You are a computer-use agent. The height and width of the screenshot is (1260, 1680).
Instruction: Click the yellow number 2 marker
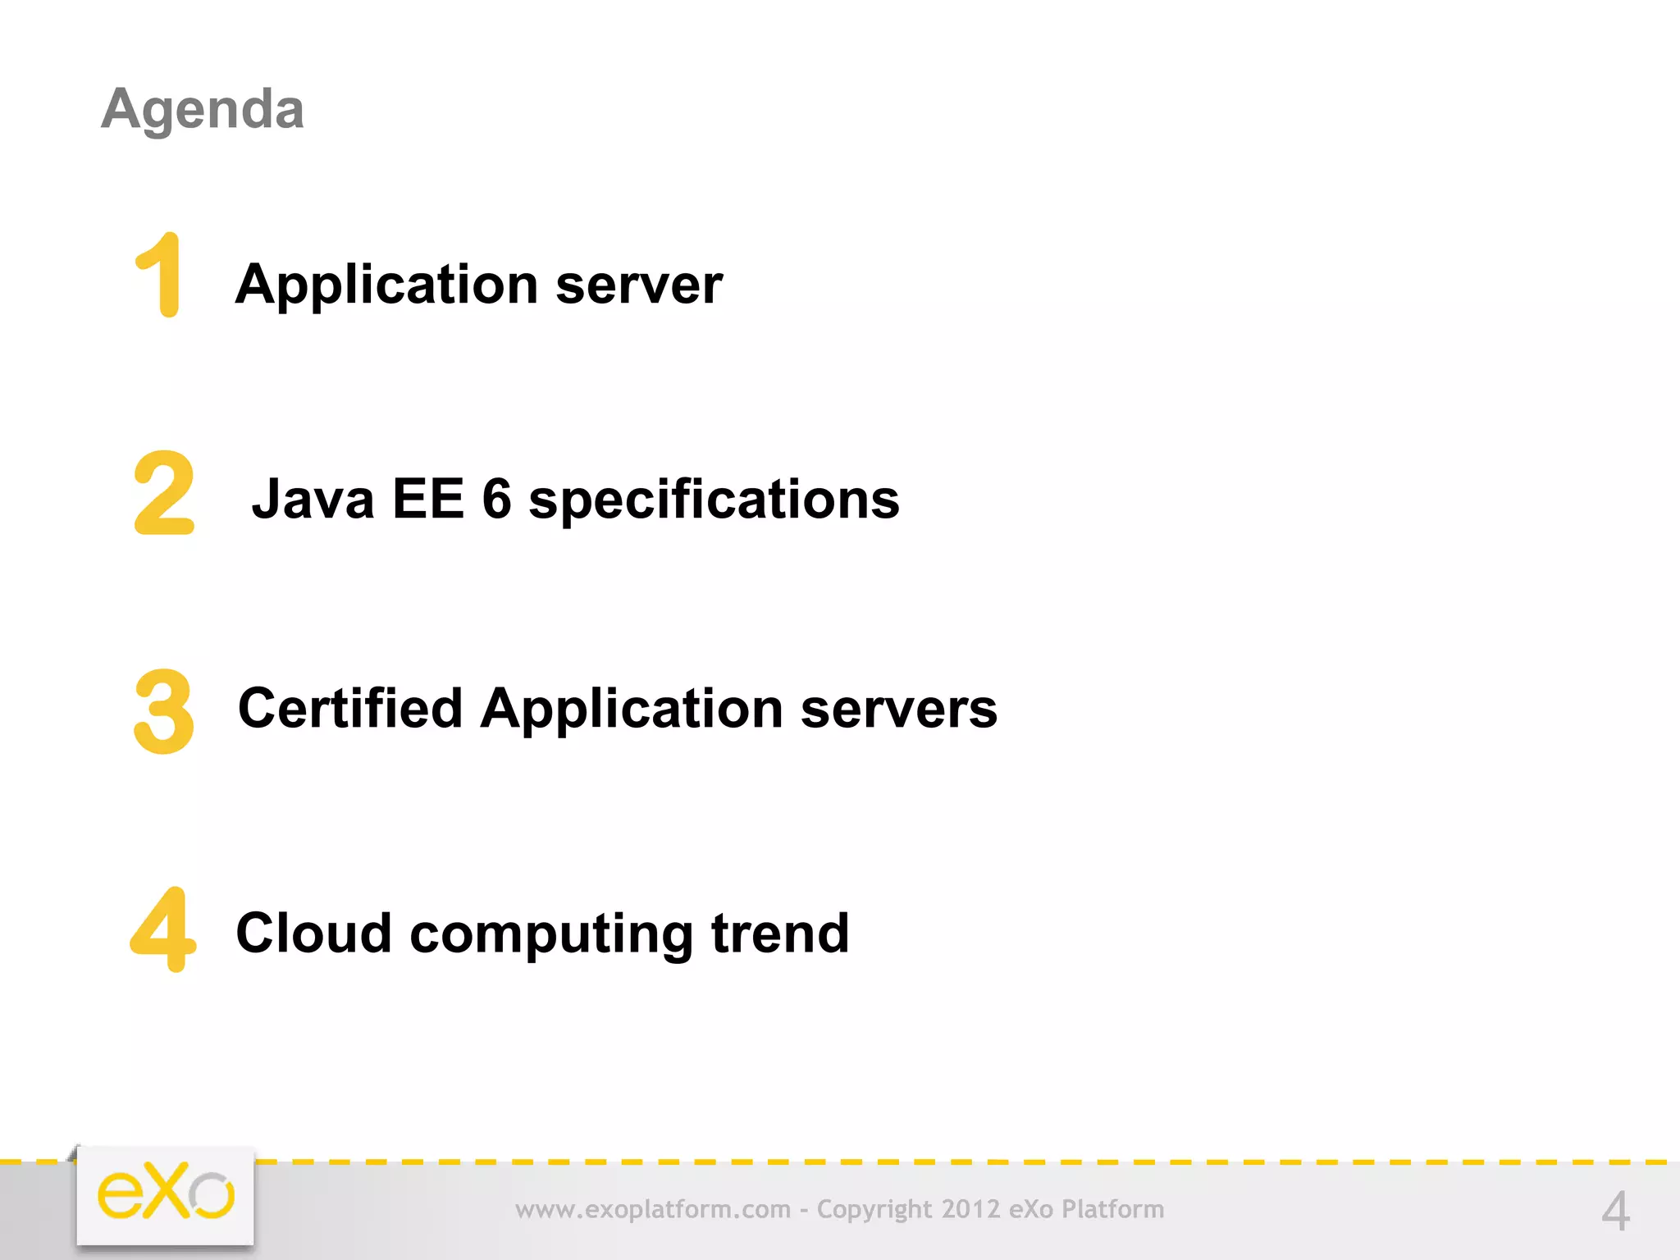(164, 493)
